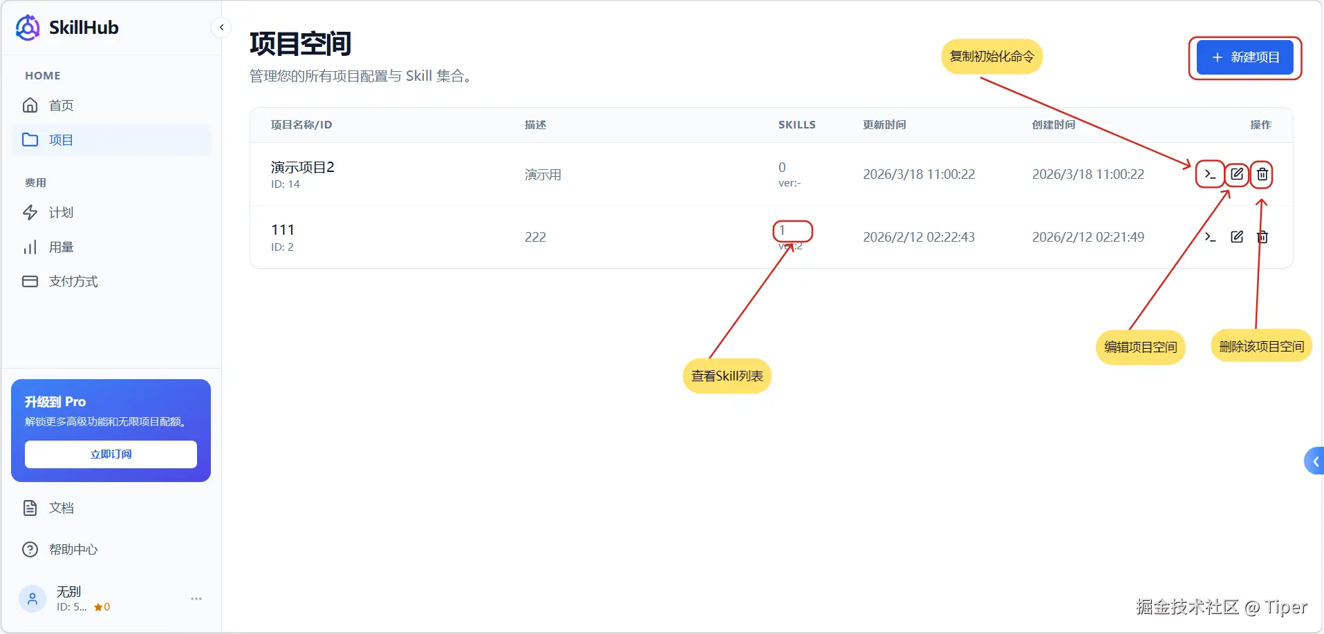Click the description 222
This screenshot has height=634, width=1324.
click(535, 237)
